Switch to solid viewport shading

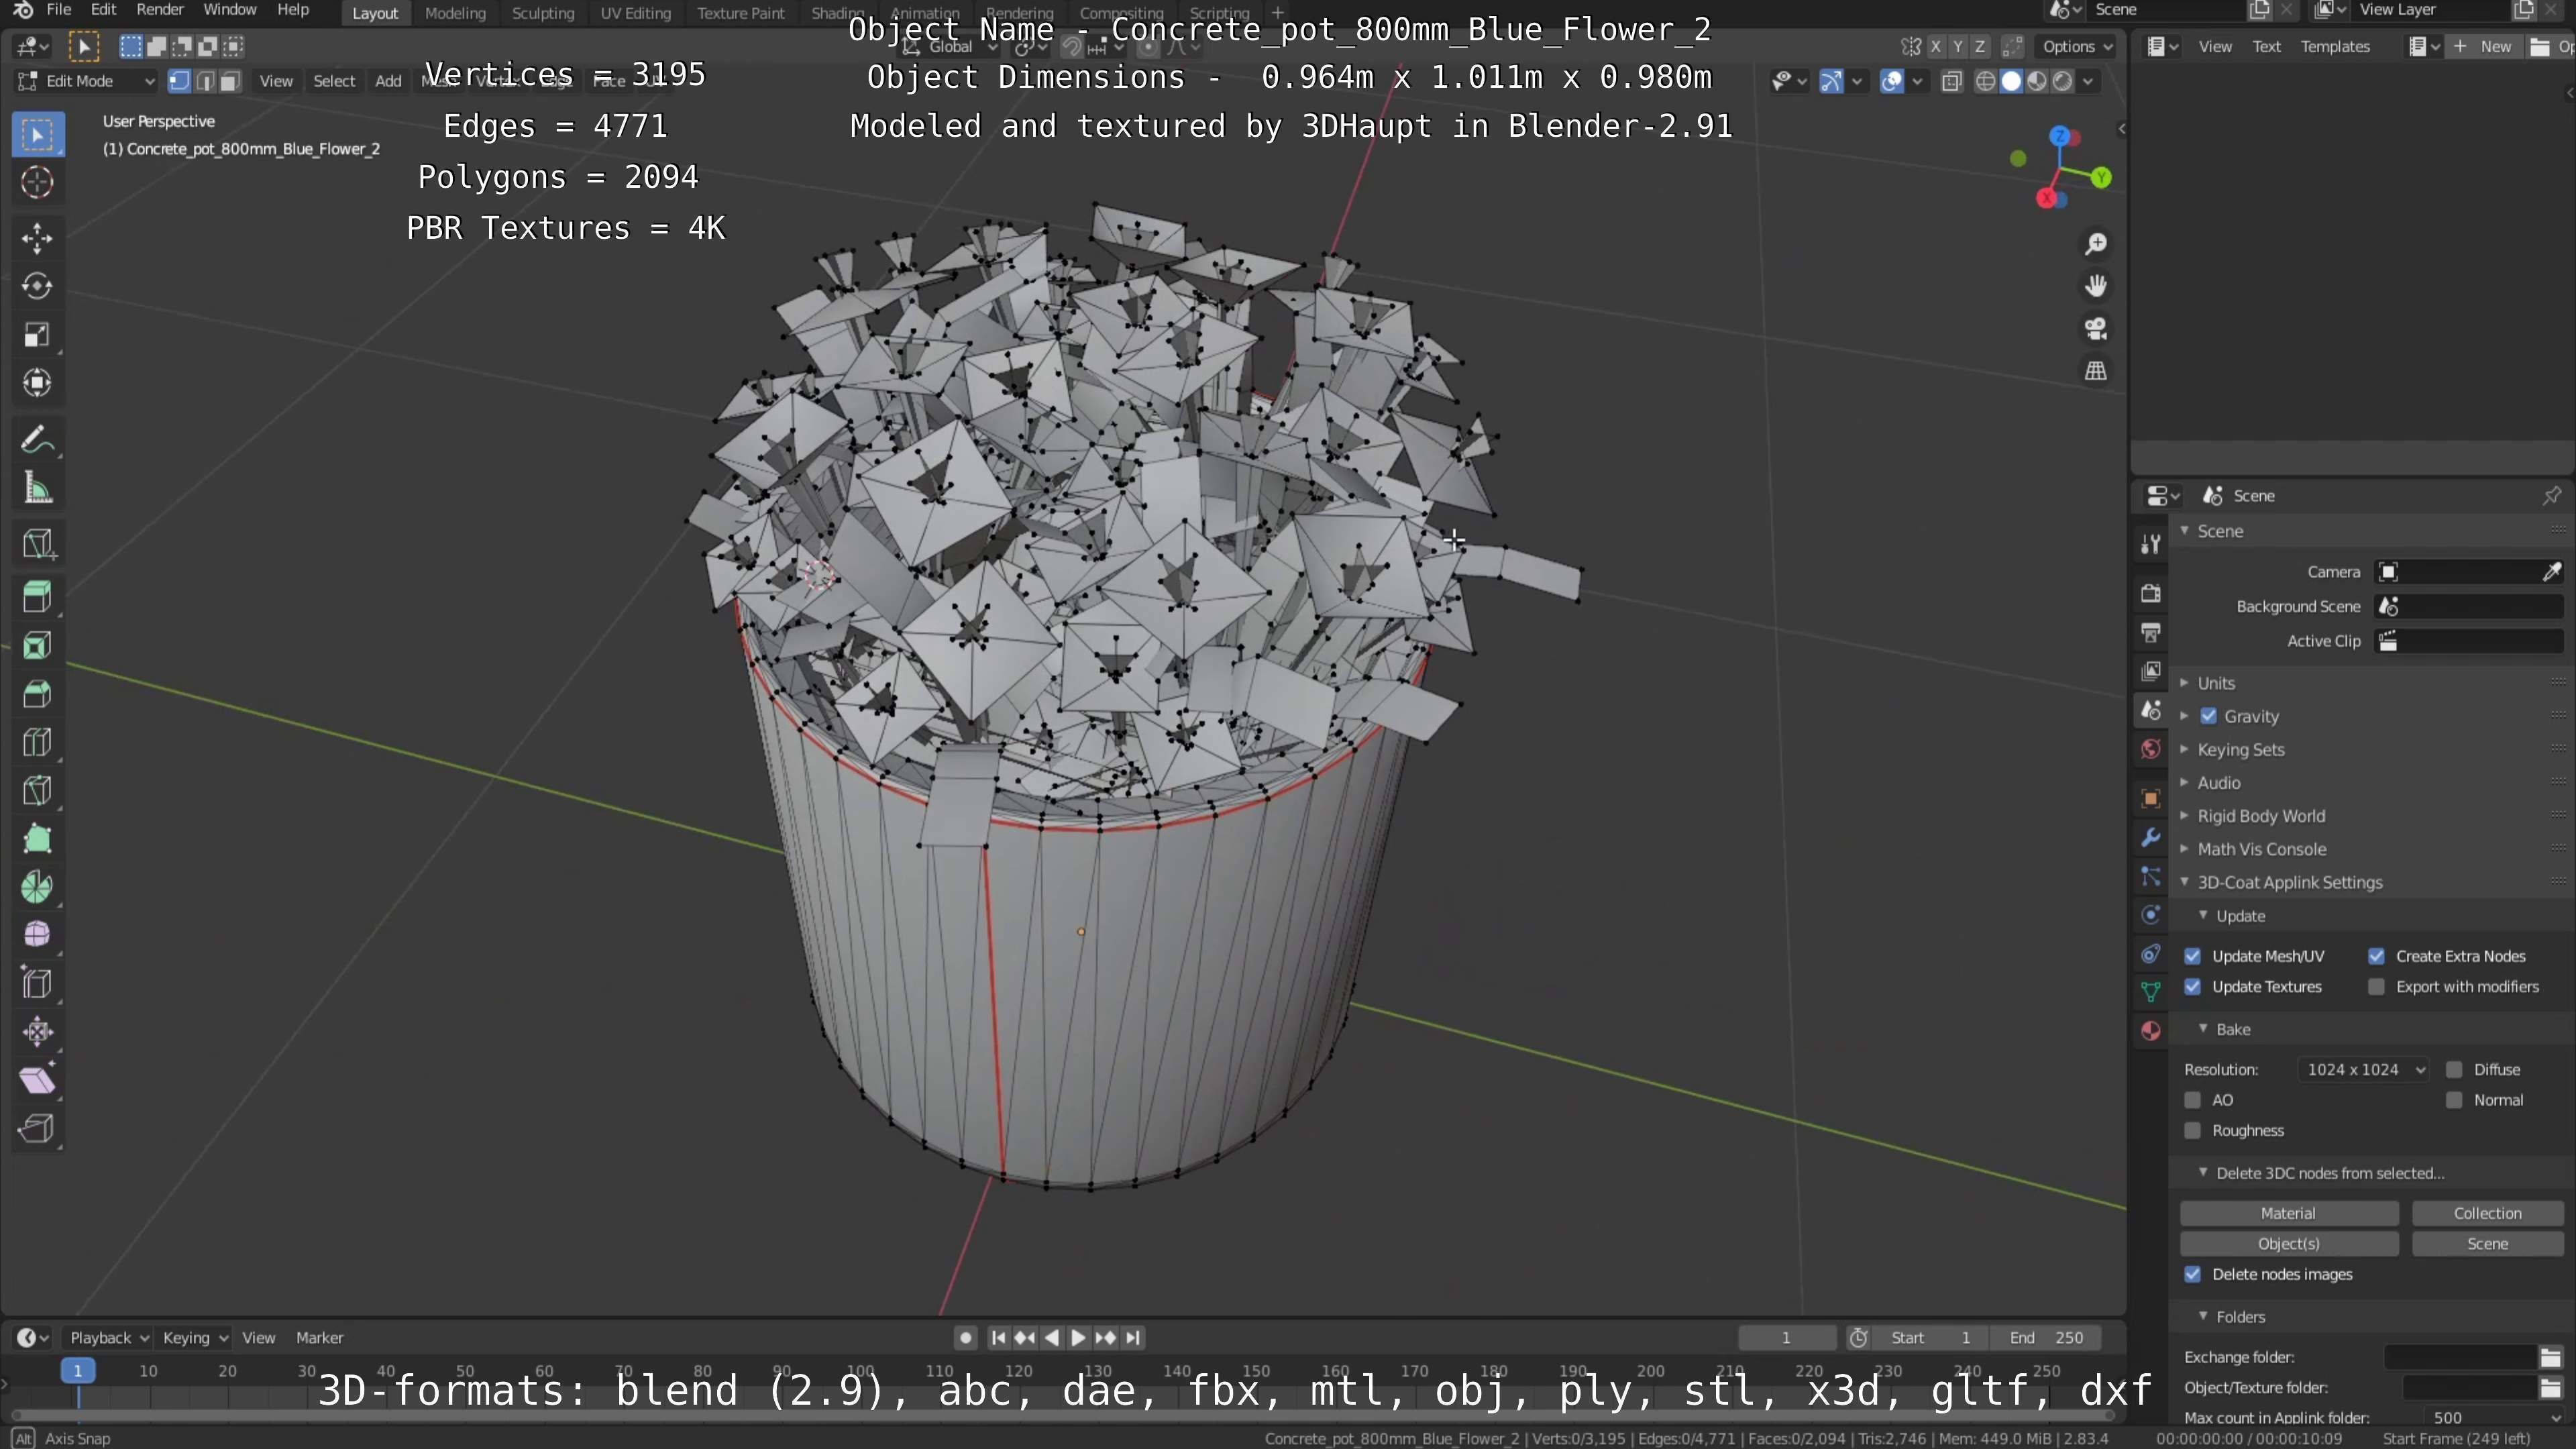(2011, 82)
